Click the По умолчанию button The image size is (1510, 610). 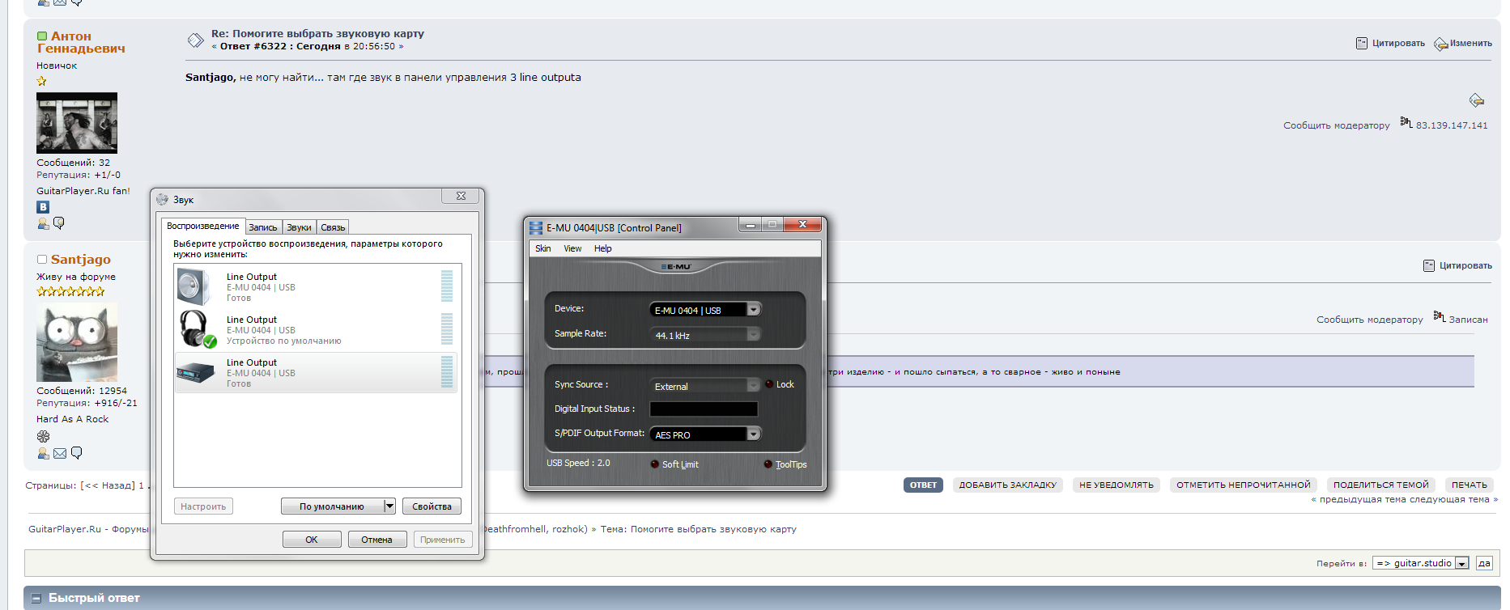(332, 506)
